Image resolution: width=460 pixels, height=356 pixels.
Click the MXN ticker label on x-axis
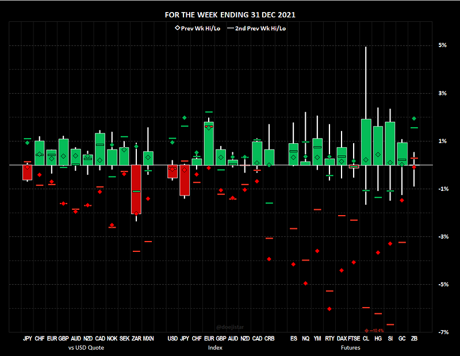point(148,339)
